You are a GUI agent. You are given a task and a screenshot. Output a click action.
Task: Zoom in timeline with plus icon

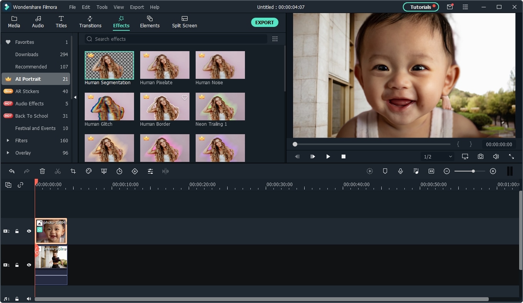[x=493, y=171]
